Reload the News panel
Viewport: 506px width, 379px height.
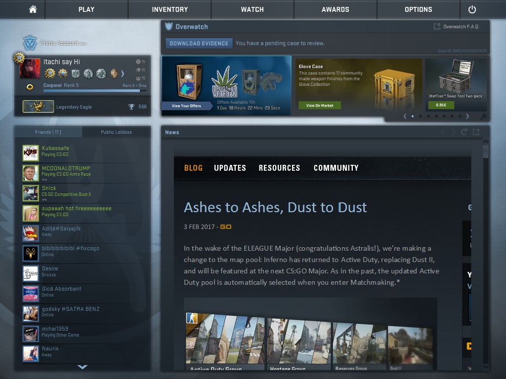tap(464, 132)
